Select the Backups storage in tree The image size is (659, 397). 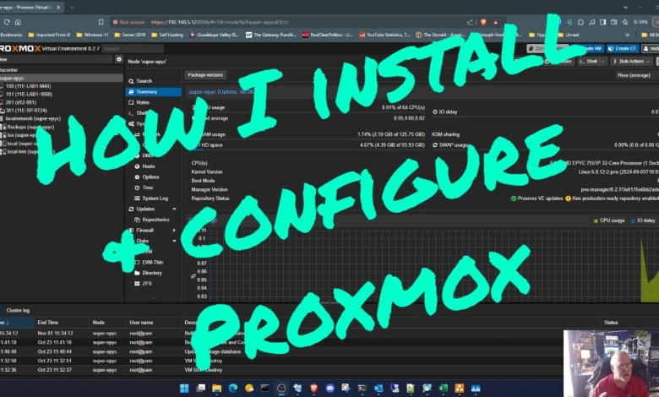tap(30, 127)
